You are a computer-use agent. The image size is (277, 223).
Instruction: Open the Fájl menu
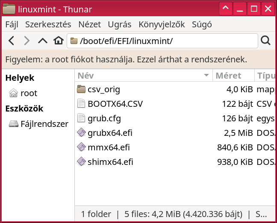[x=12, y=24]
